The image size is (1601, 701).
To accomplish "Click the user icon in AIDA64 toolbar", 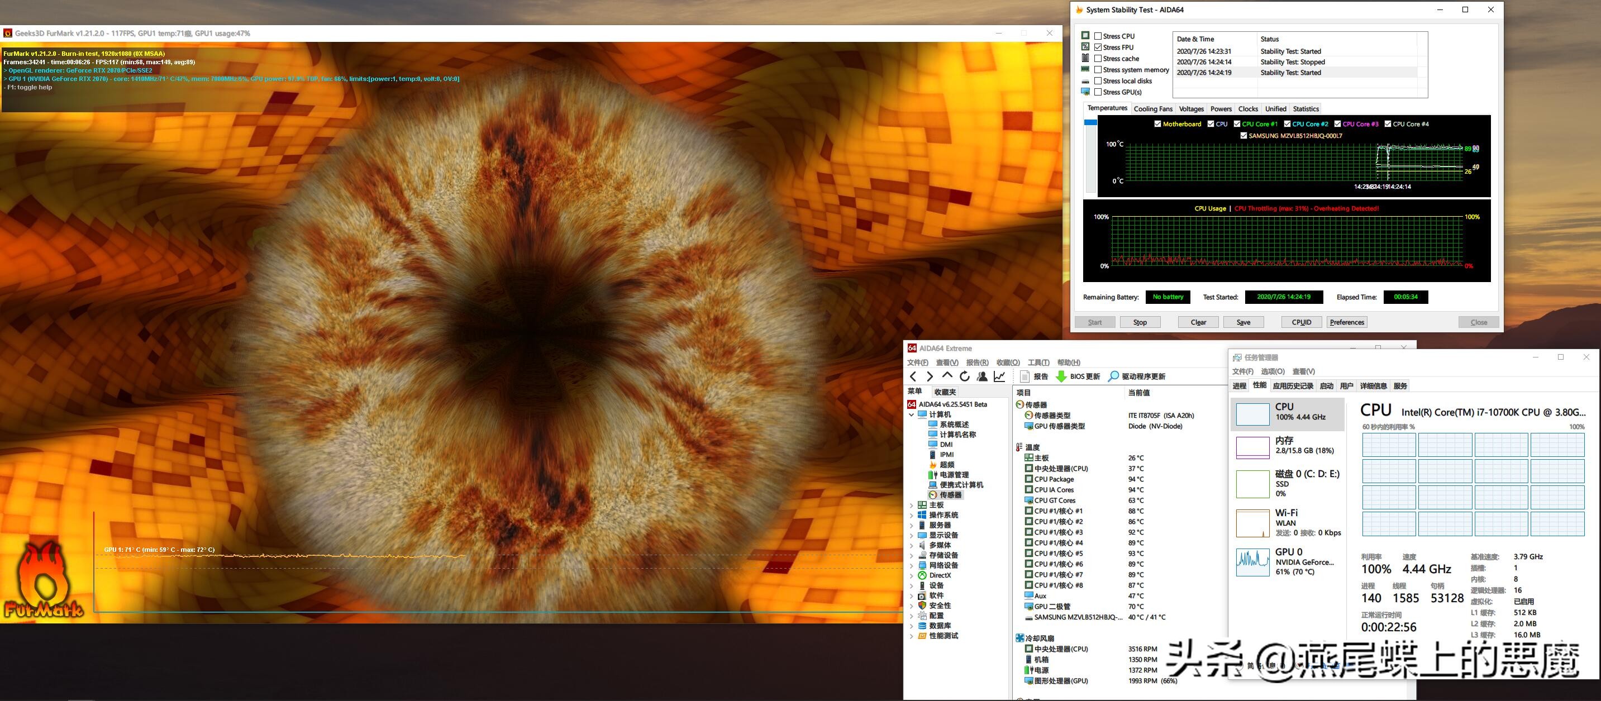I will coord(982,376).
